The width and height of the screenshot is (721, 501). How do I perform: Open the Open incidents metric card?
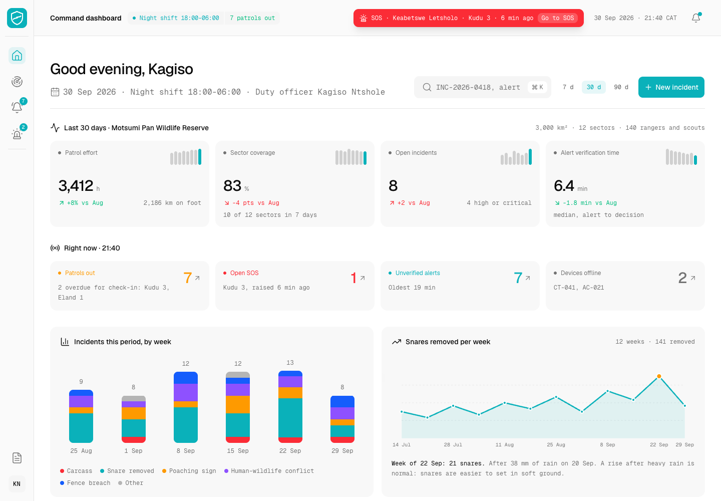460,184
